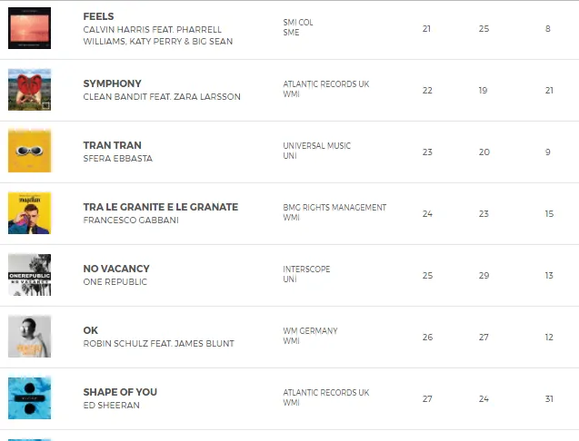Select Robin Schulz feat. James Blunt
This screenshot has width=579, height=441.
158,344
